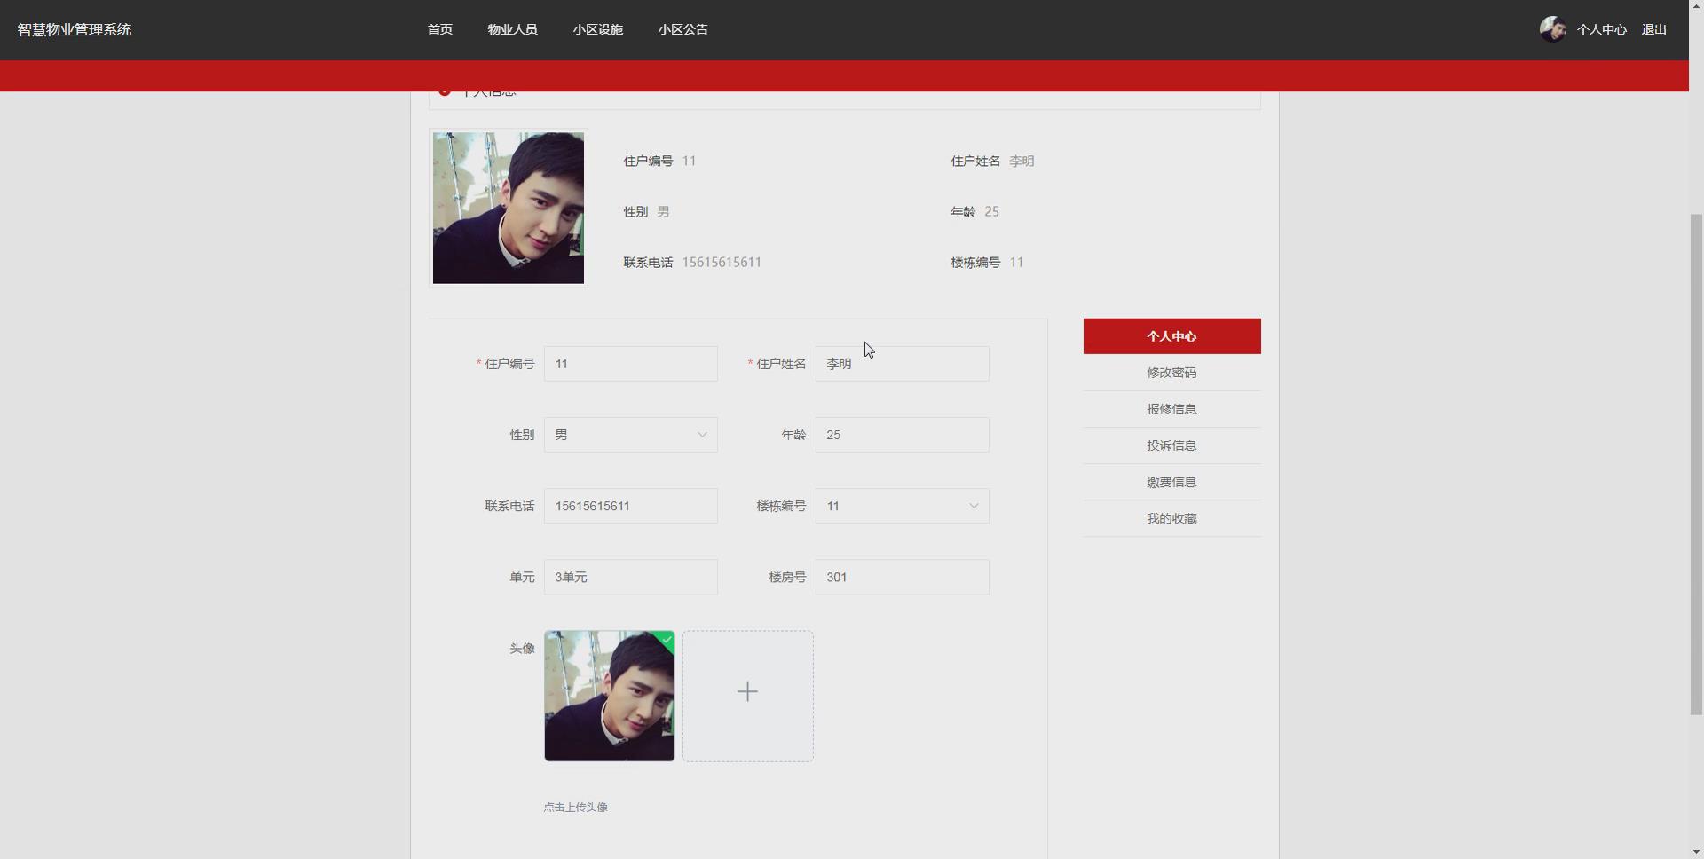Open the 楼栋编号 dropdown

[x=902, y=506]
